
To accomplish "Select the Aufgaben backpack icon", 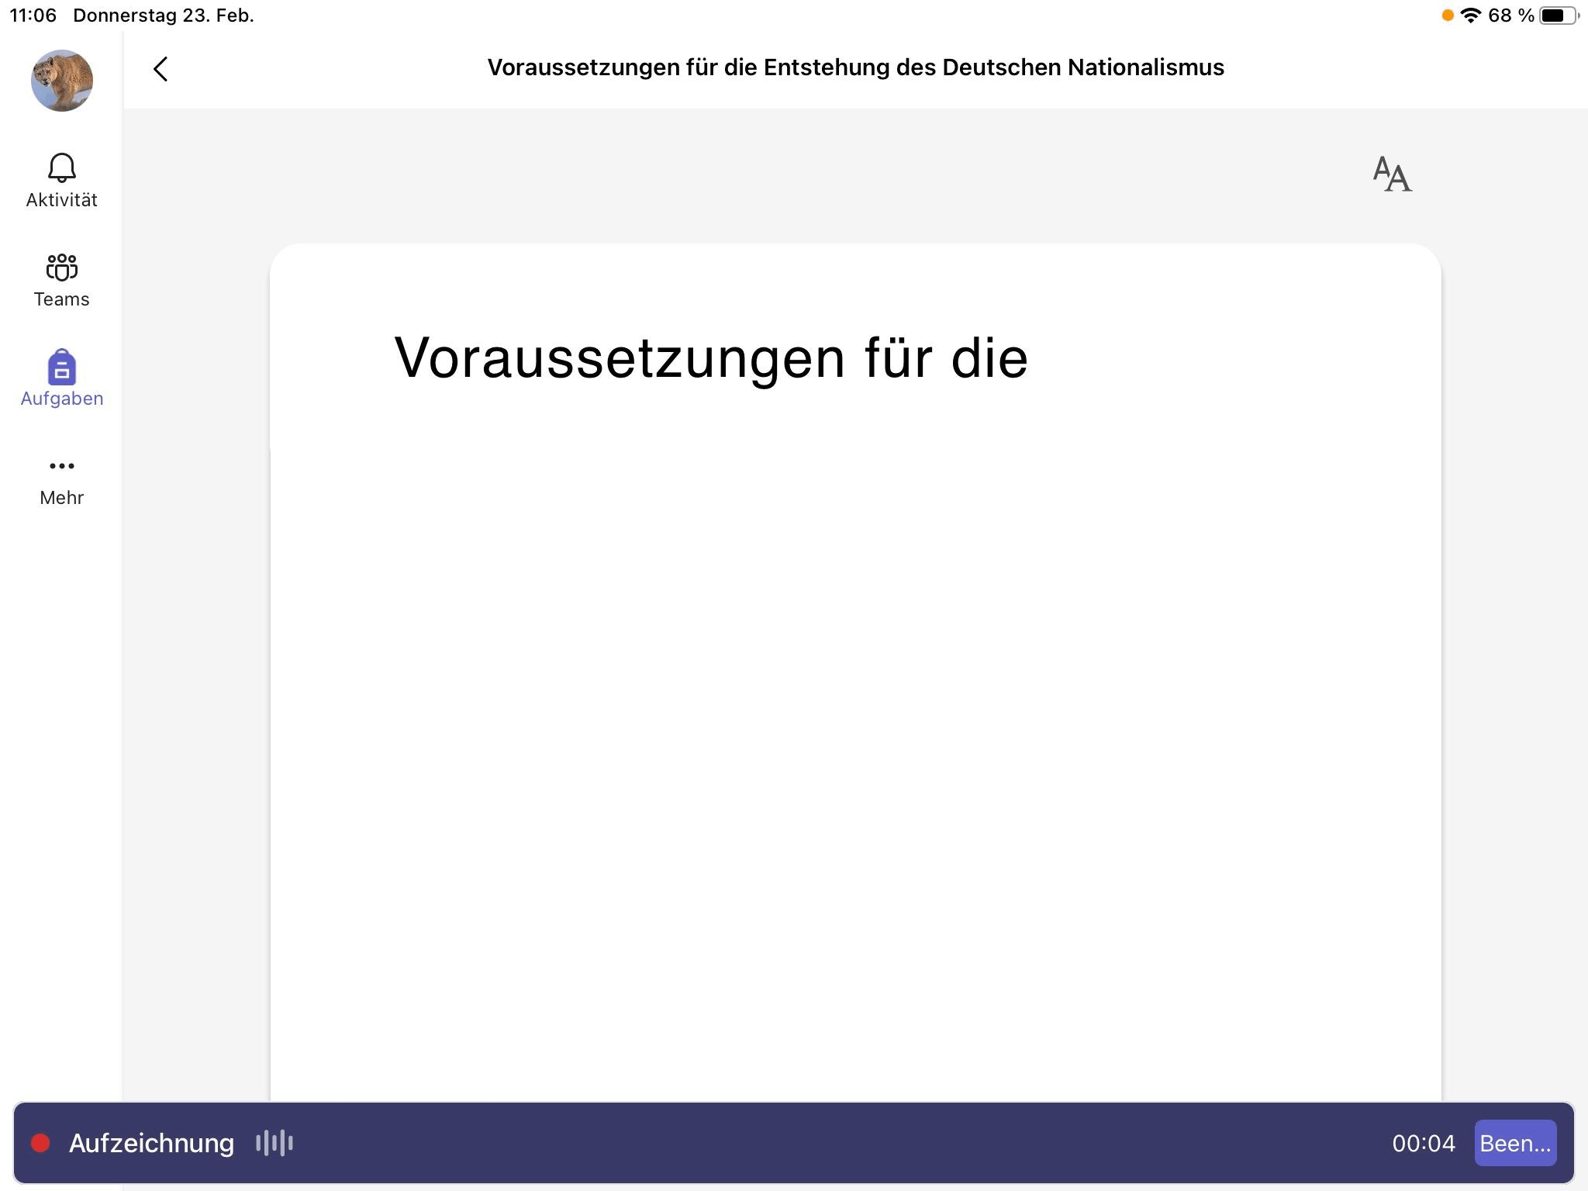I will click(x=62, y=368).
